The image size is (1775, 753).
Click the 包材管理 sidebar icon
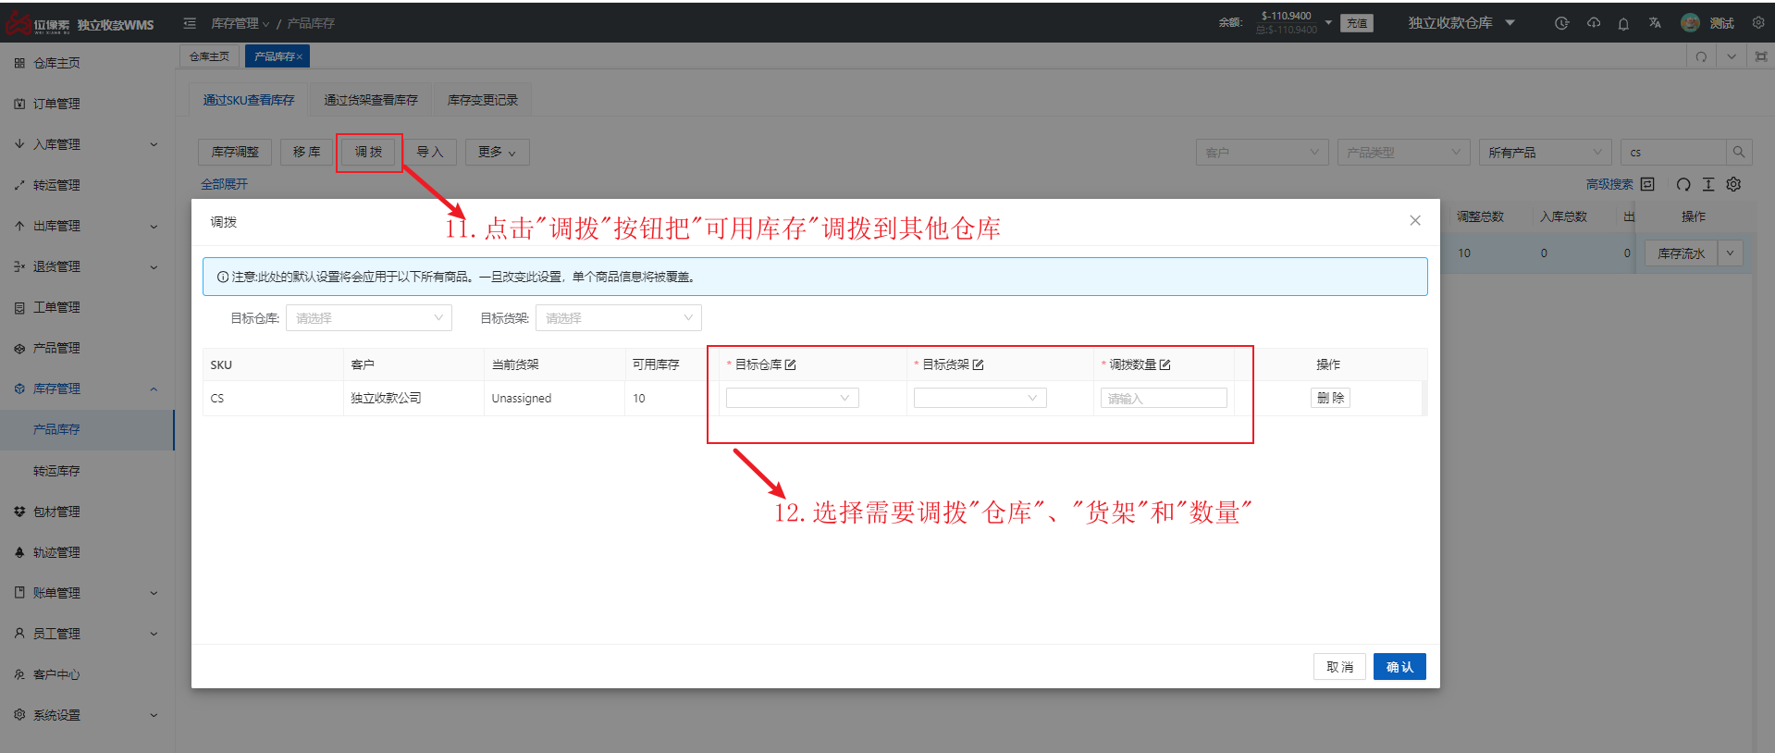click(19, 512)
